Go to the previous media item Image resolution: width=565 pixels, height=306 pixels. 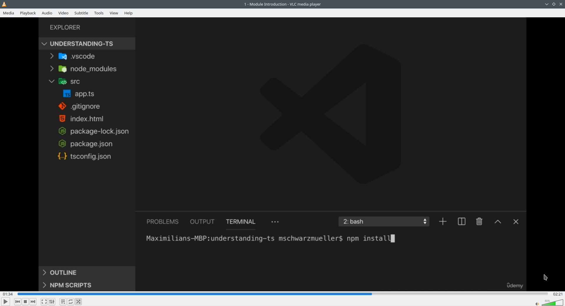18,302
